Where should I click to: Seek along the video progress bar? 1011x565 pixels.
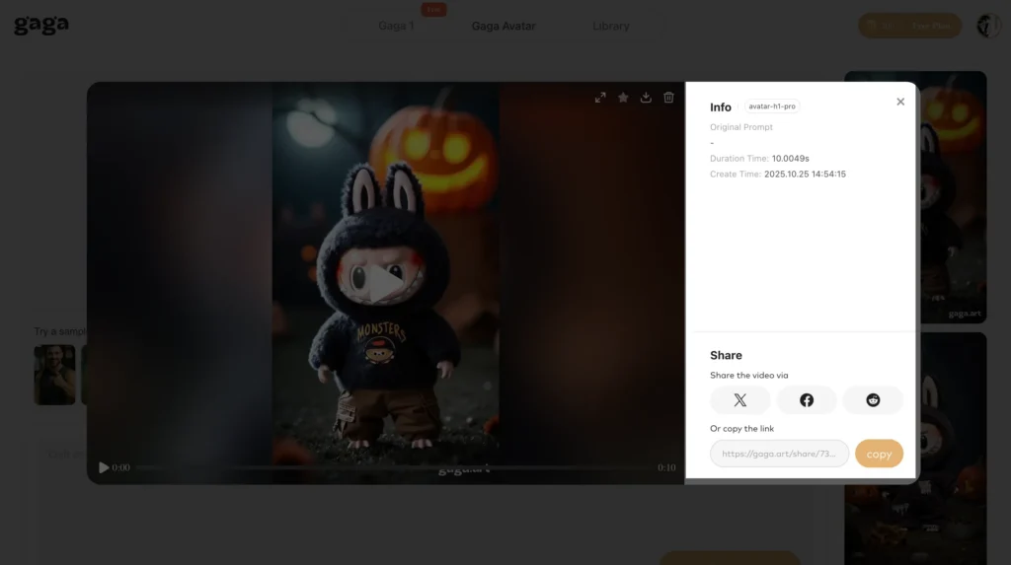[x=393, y=467]
